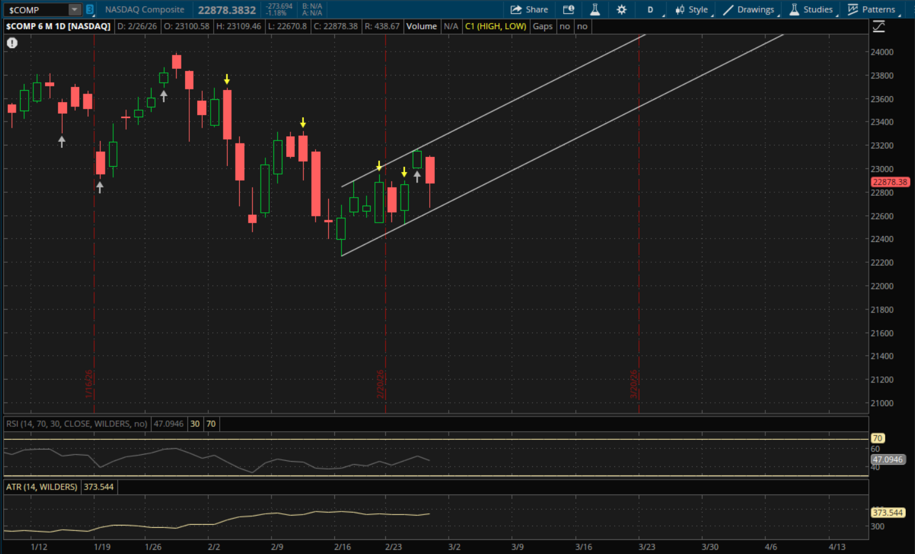Select the C1 (HIGH, LOW) study label

click(x=496, y=26)
